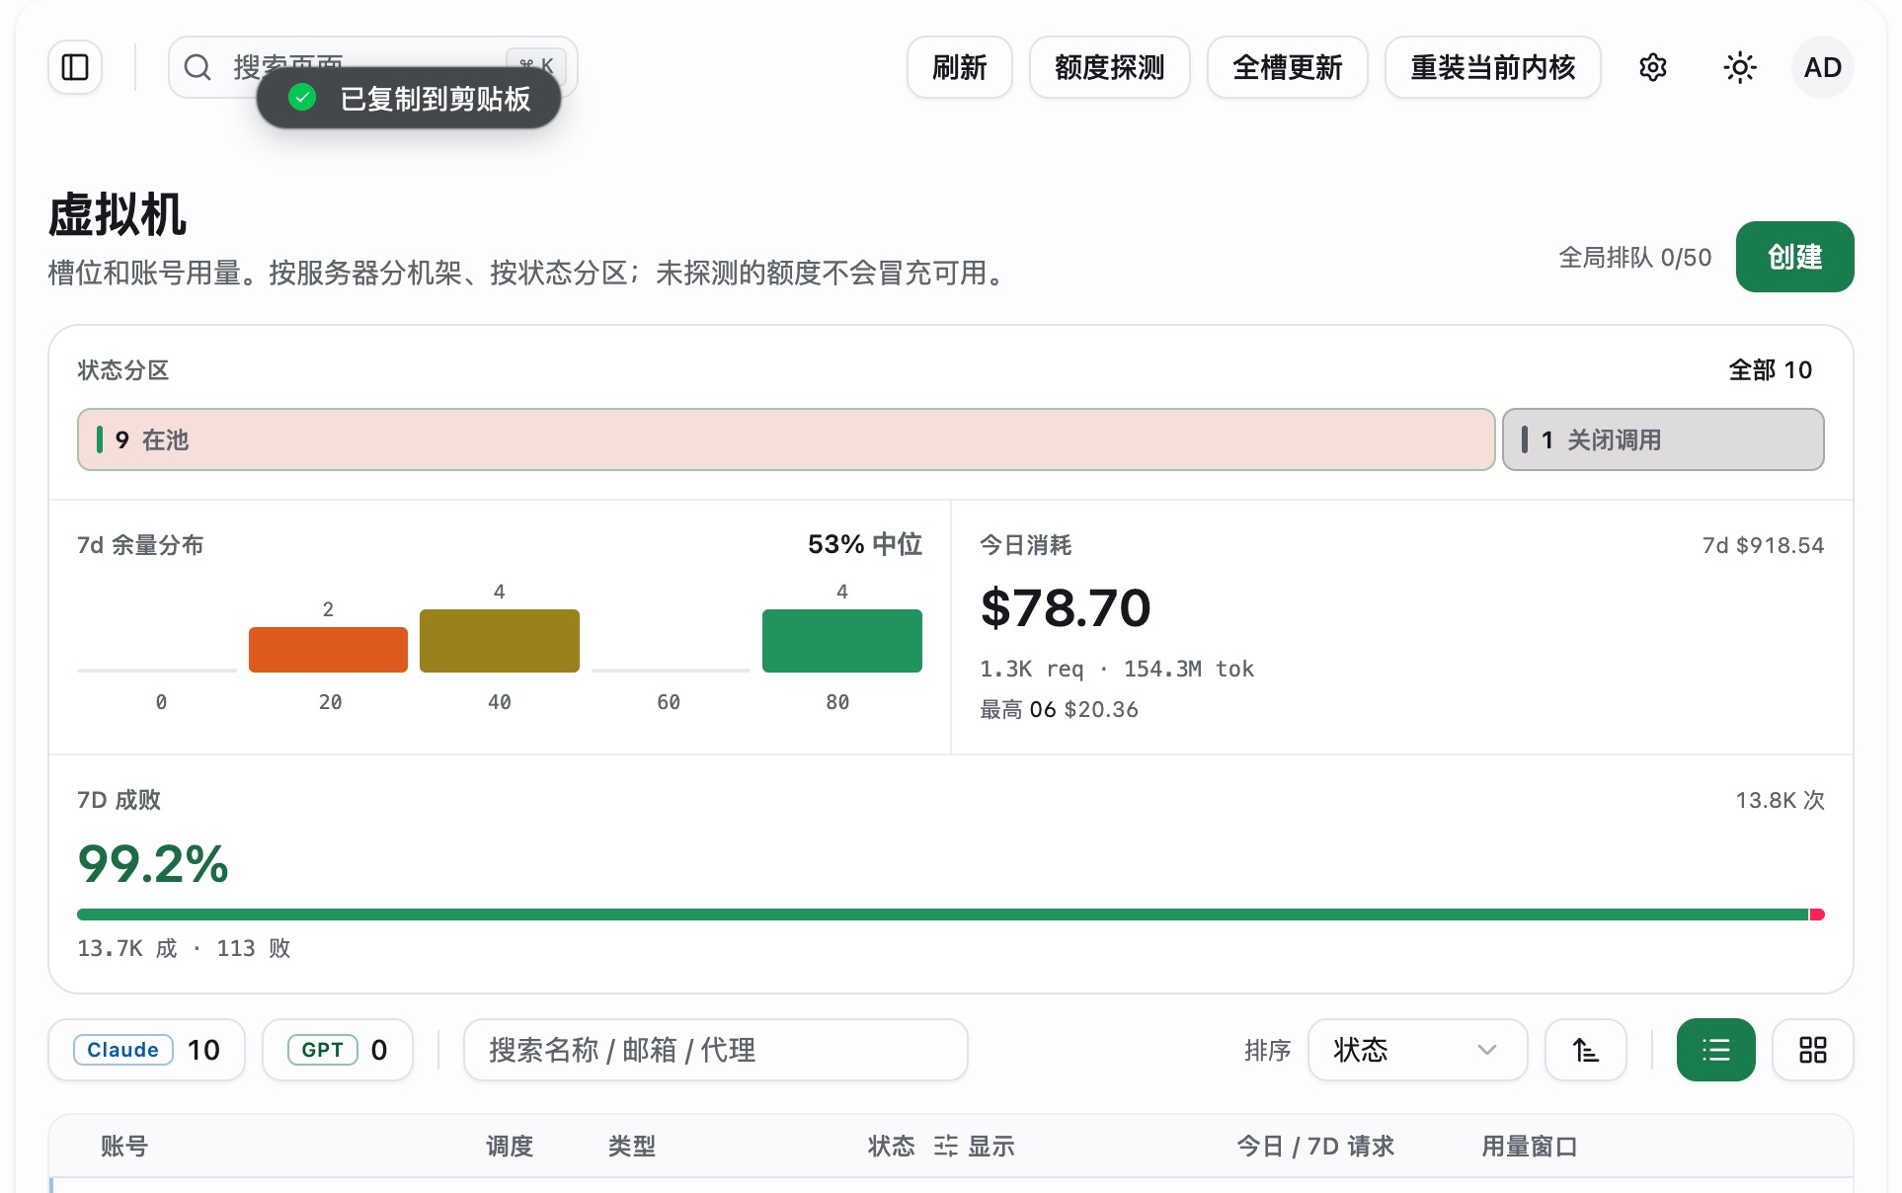Click the 全部 10 total label
The image size is (1902, 1193).
(x=1771, y=370)
